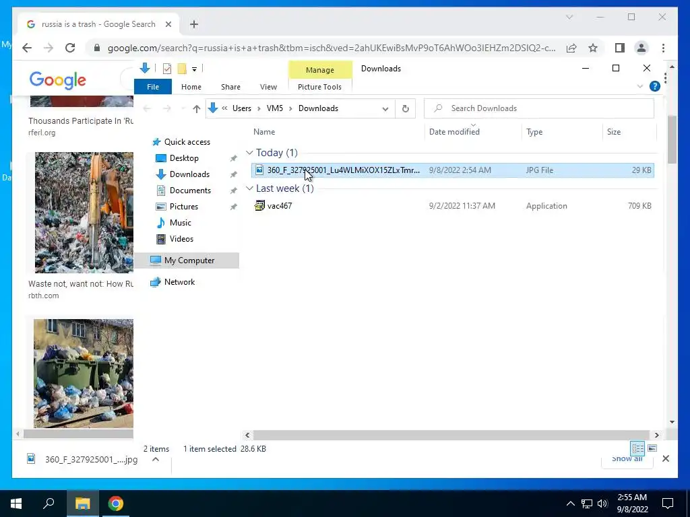Click Chrome icon on the taskbar
Viewport: 690px width, 517px height.
[x=116, y=504]
